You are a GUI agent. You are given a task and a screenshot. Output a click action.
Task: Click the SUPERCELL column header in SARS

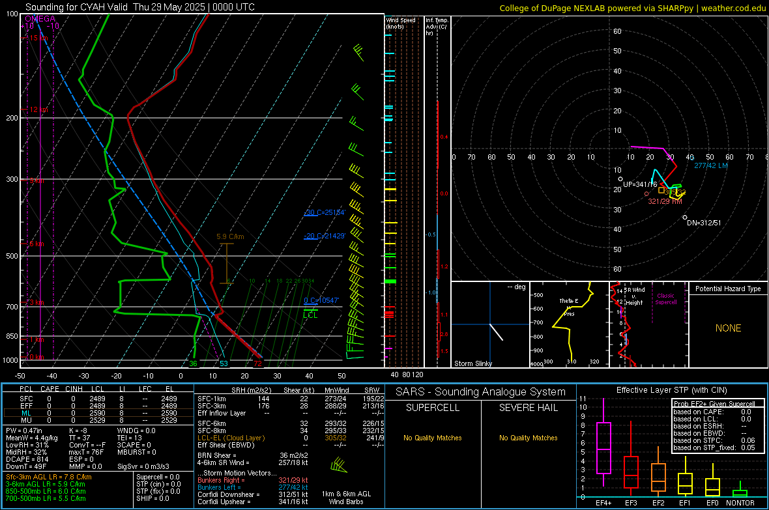pyautogui.click(x=433, y=408)
